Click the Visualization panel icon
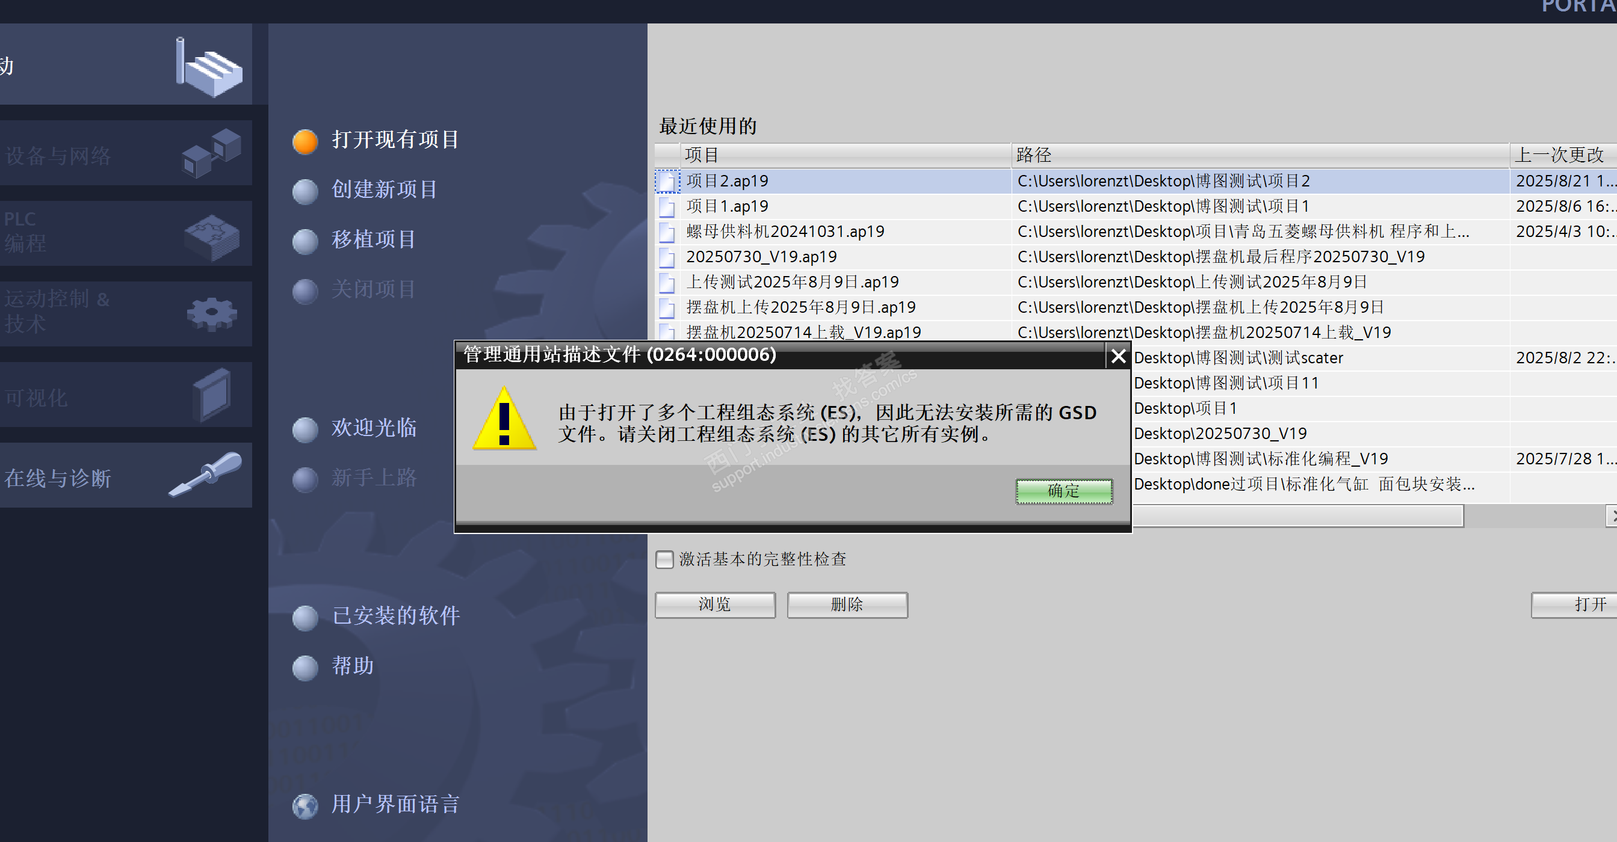 click(x=212, y=395)
